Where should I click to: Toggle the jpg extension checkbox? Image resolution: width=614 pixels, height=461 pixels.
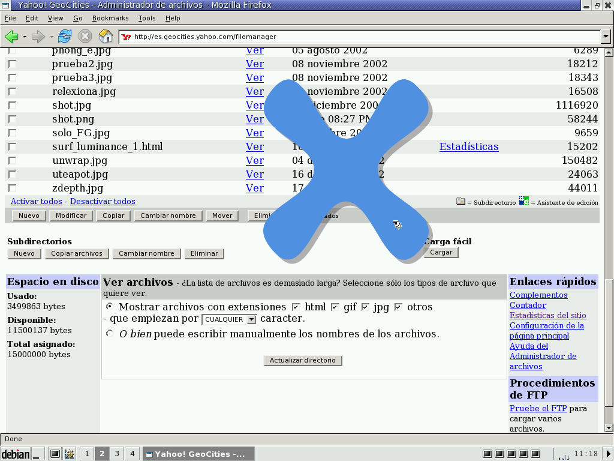(365, 307)
